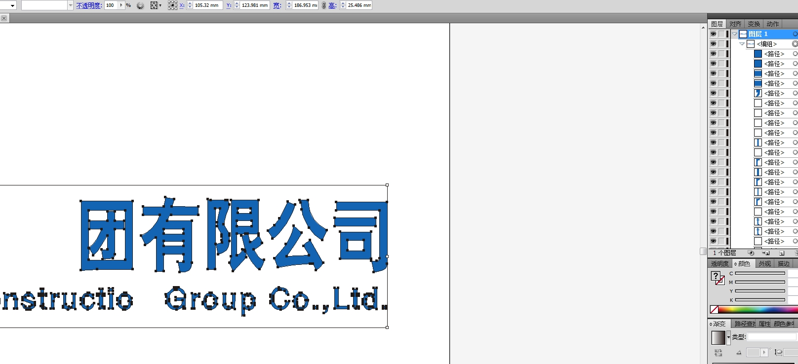Click the 宽 width label link
The width and height of the screenshot is (798, 364).
point(277,5)
